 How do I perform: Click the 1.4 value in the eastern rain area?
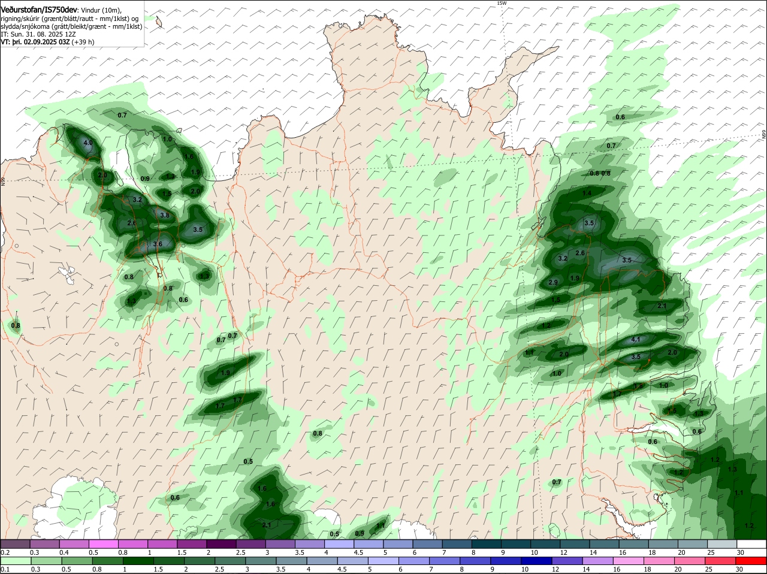coord(587,193)
